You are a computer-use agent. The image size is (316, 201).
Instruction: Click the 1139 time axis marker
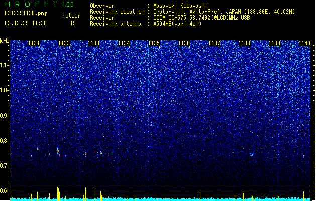[274, 43]
